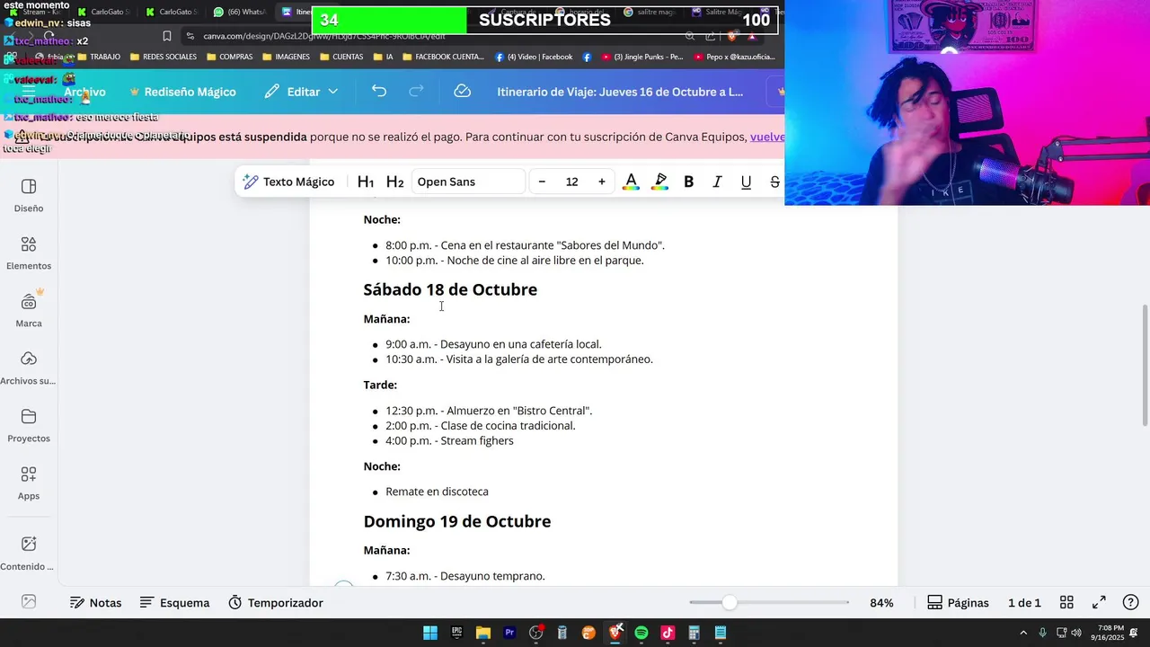Open the help question mark button
The height and width of the screenshot is (647, 1150).
point(1131,603)
